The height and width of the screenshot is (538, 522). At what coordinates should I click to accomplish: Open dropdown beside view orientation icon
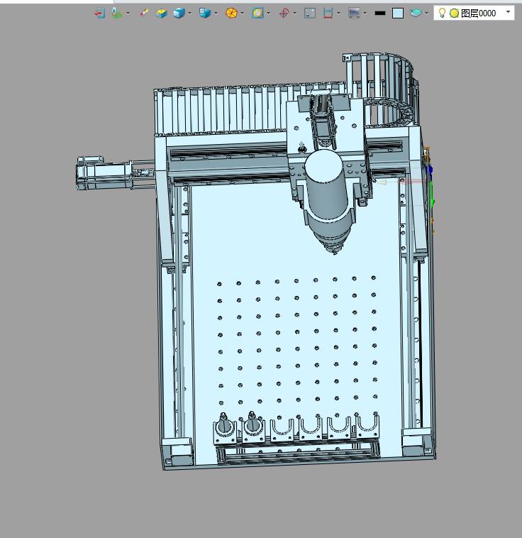[216, 13]
